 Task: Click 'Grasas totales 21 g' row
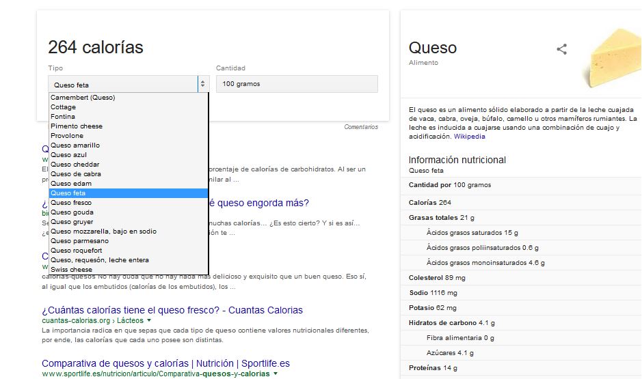[521, 218]
